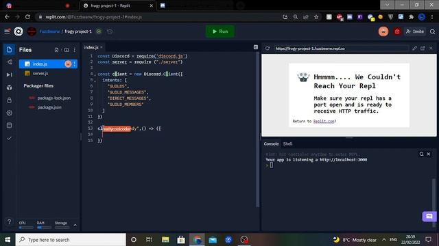Run the repl with Run button
439x246 pixels.
pyautogui.click(x=220, y=31)
